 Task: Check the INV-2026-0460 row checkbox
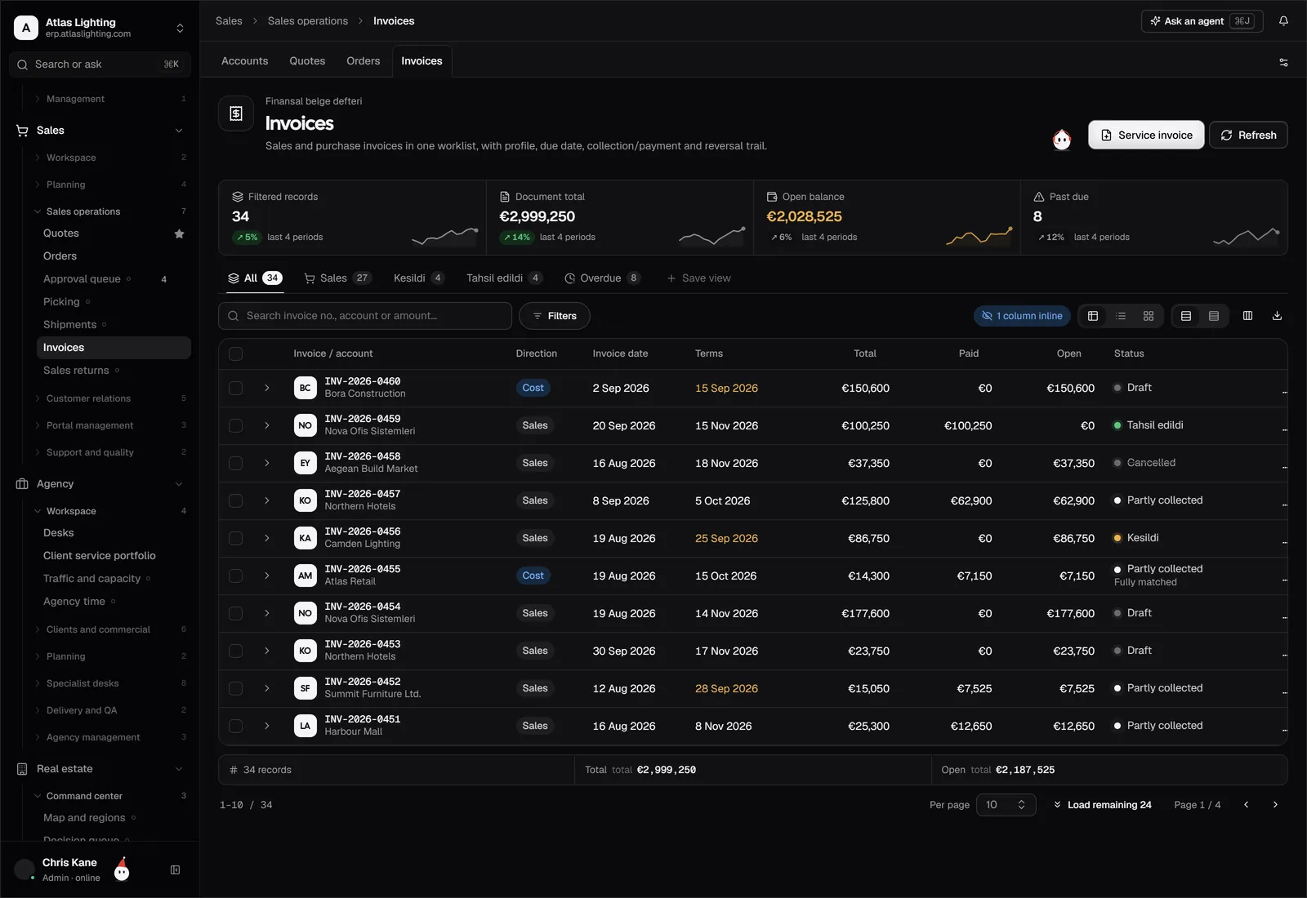point(235,388)
